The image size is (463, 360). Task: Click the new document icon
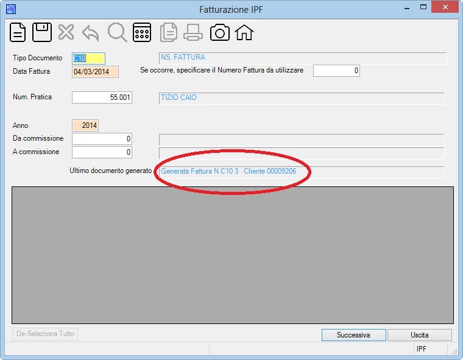tap(18, 32)
